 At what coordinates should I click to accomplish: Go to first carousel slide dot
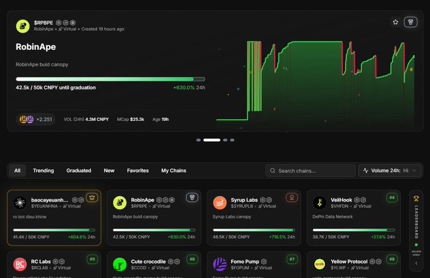[199, 140]
